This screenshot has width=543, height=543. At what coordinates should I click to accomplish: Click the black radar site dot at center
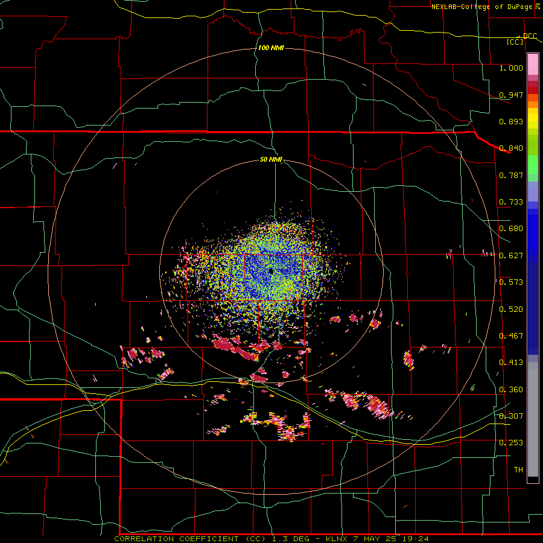[x=271, y=271]
